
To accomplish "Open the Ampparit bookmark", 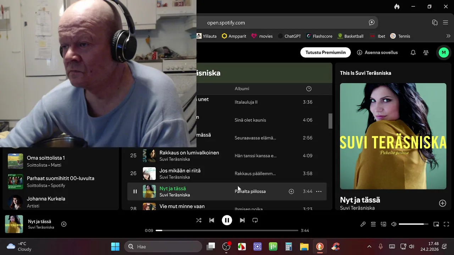I will (x=234, y=36).
